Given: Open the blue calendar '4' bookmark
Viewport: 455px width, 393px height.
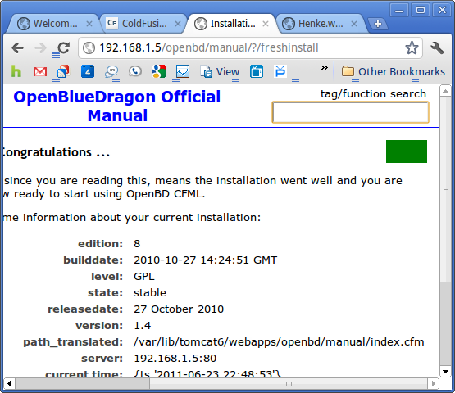Looking at the screenshot, I should coord(88,71).
